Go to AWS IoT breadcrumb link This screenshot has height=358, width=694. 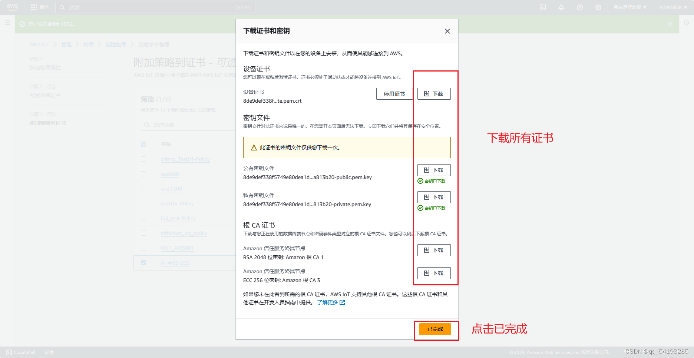(x=39, y=44)
